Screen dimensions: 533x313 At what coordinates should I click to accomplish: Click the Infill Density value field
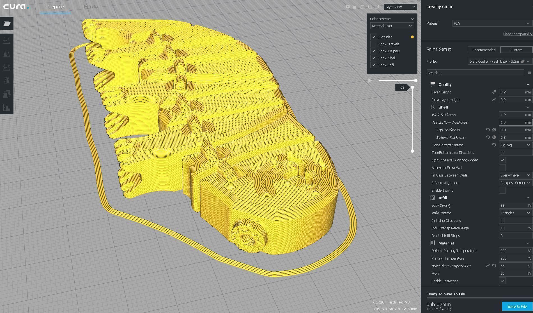[515, 205]
